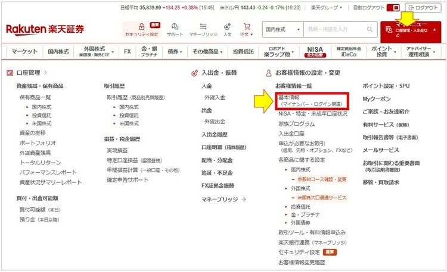Open 実現損益 link
This screenshot has width=447, height=272.
tap(117, 150)
